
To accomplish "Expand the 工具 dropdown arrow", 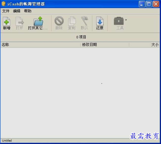I will (x=126, y=20).
